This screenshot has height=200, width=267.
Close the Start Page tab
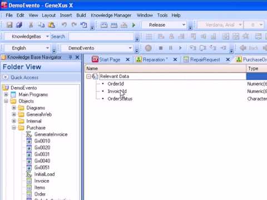click(x=128, y=59)
